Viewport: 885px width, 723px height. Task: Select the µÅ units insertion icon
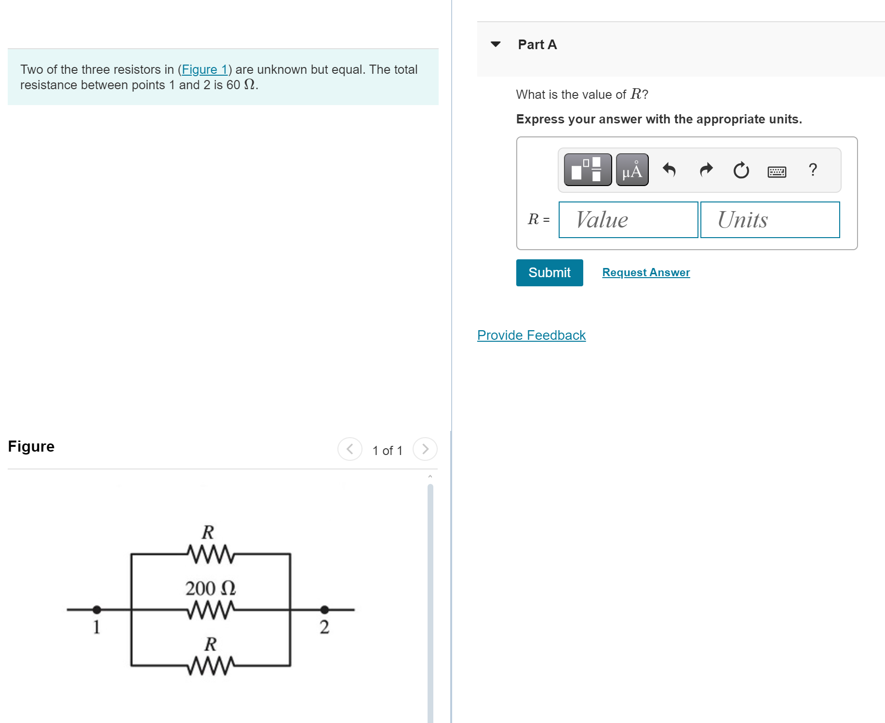(631, 170)
